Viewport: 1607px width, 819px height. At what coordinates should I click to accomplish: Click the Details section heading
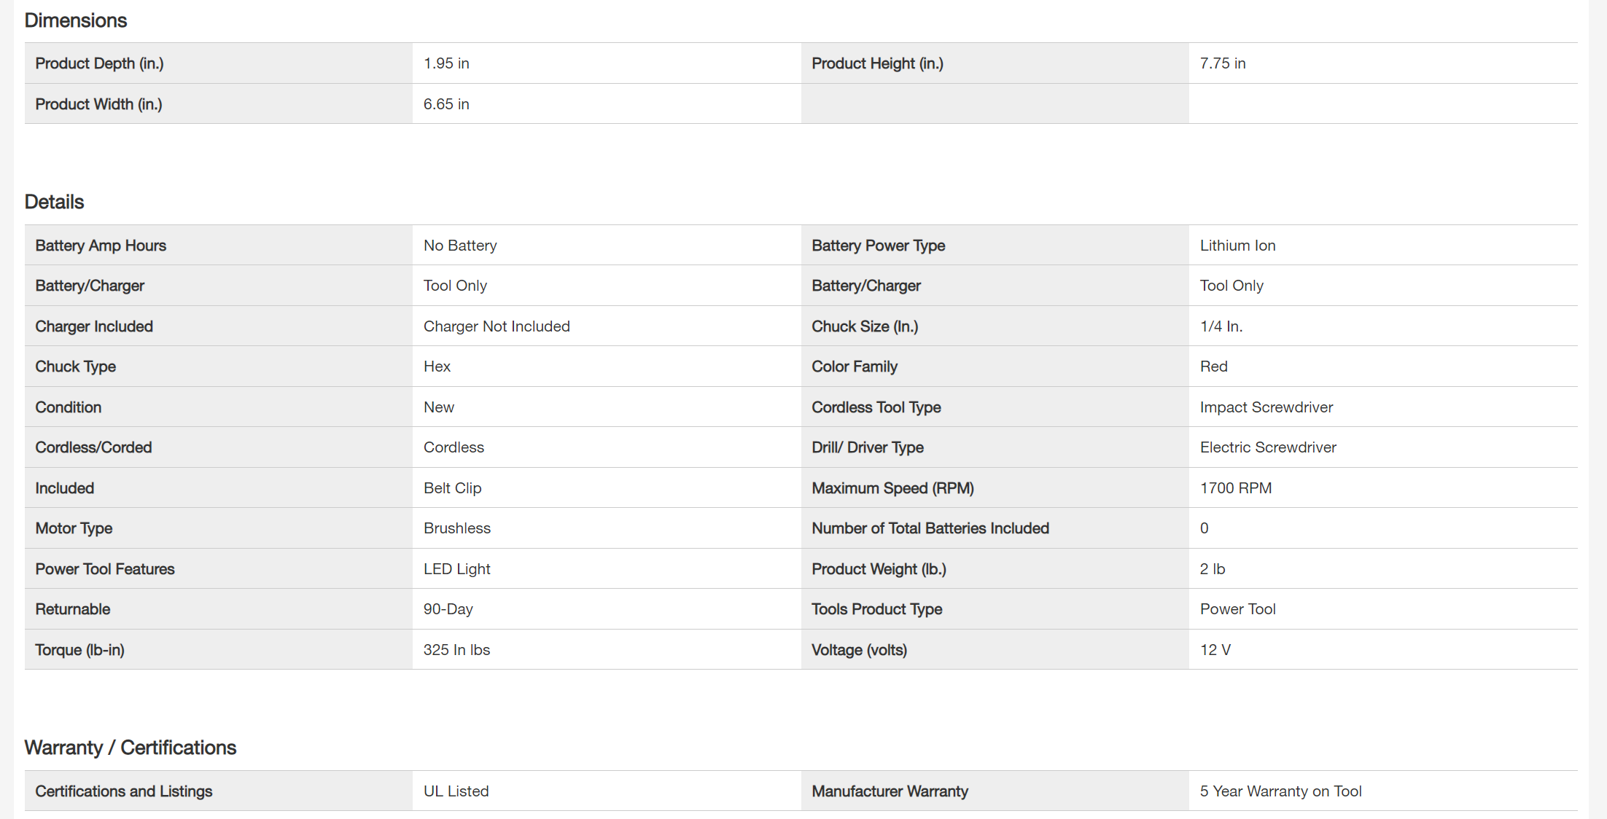point(55,202)
